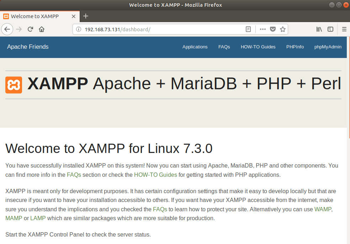Follow FAQs link in first paragraph
The image size is (350, 244).
pyautogui.click(x=74, y=175)
